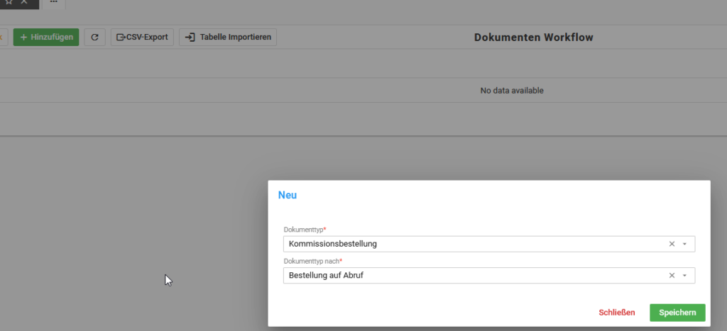The height and width of the screenshot is (331, 727).
Task: Clear the Dokumenttyp selection with the X
Action: (672, 244)
